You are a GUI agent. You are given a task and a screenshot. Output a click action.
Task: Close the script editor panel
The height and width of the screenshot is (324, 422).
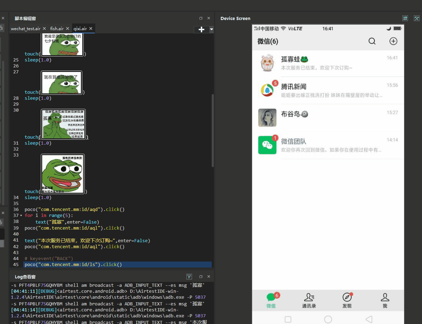(209, 18)
